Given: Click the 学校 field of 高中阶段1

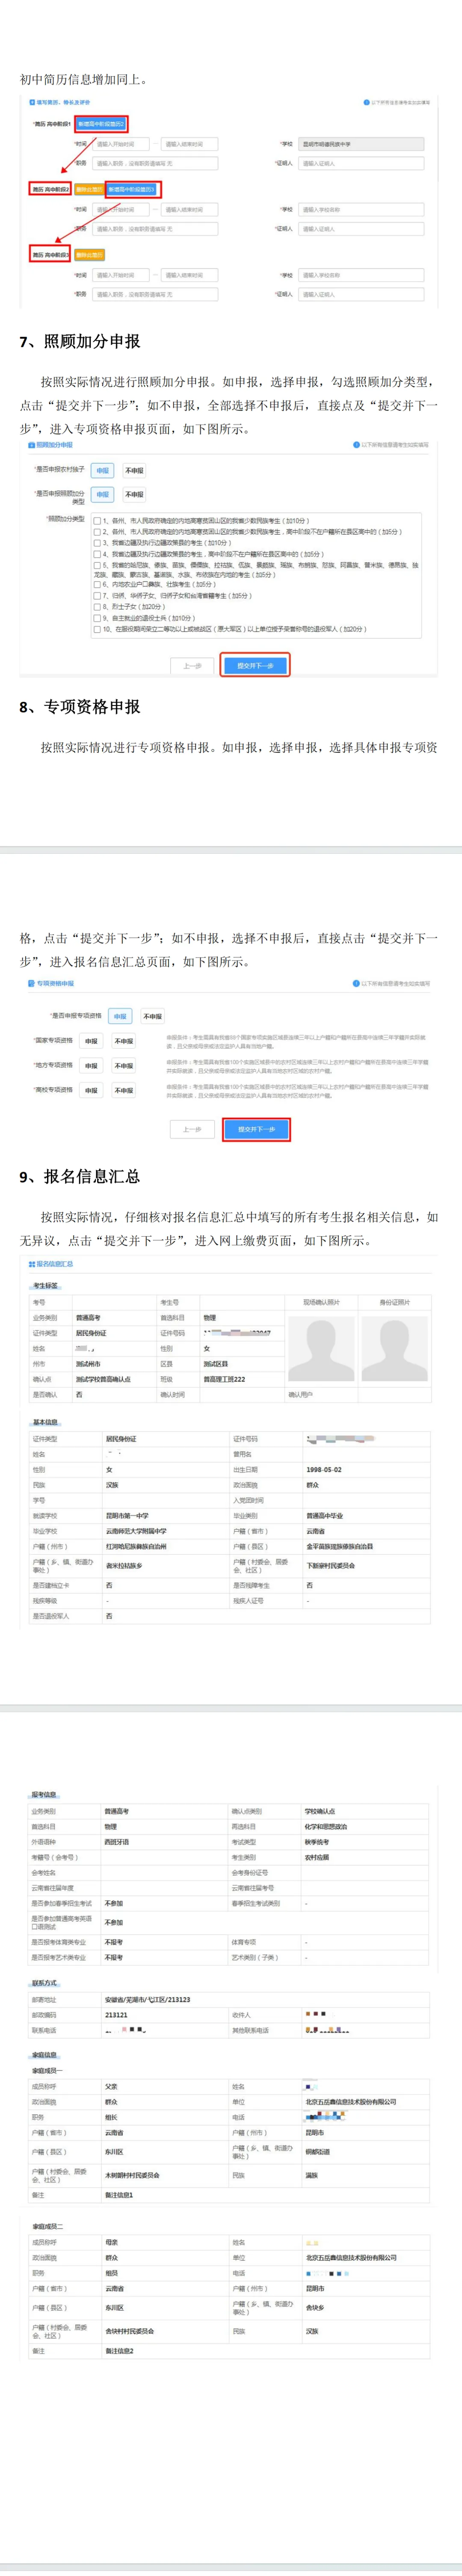Looking at the screenshot, I should click(361, 144).
